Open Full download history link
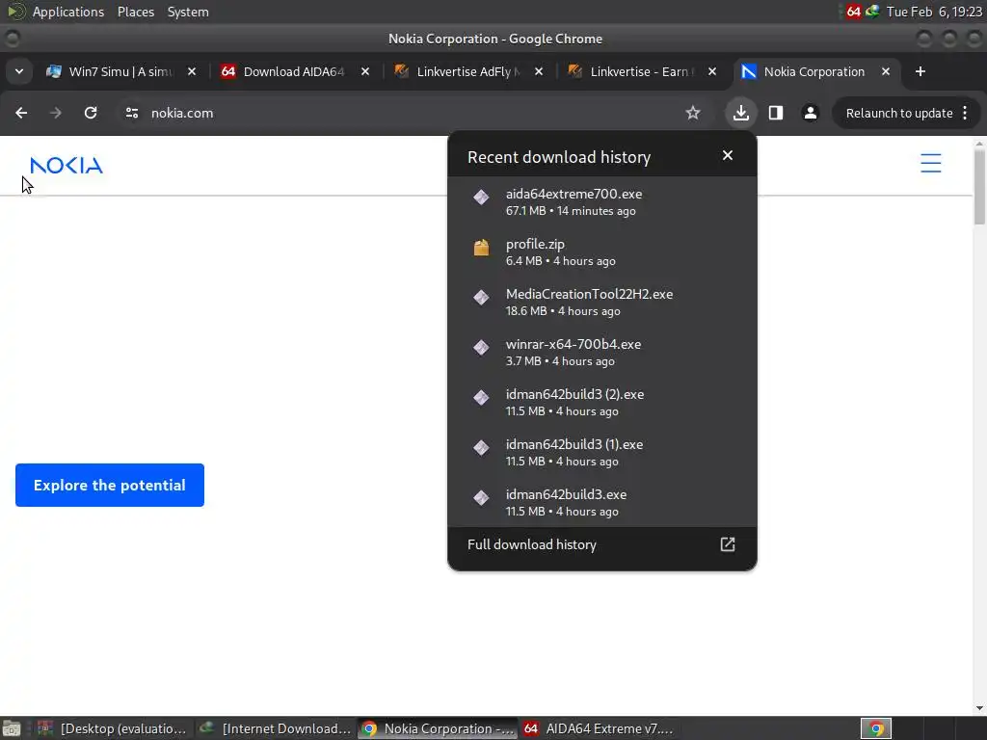987x740 pixels. click(601, 544)
